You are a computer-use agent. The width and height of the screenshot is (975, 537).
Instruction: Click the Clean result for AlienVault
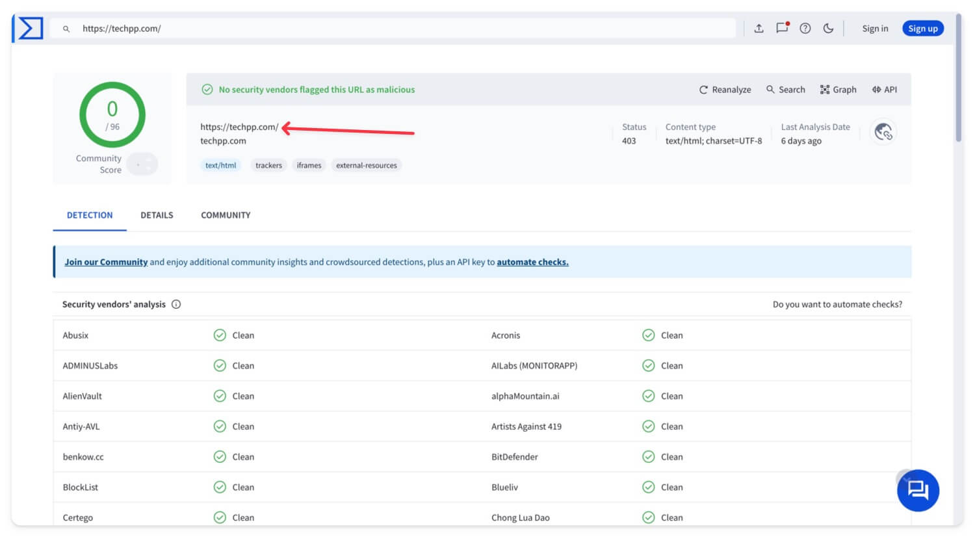click(x=243, y=396)
